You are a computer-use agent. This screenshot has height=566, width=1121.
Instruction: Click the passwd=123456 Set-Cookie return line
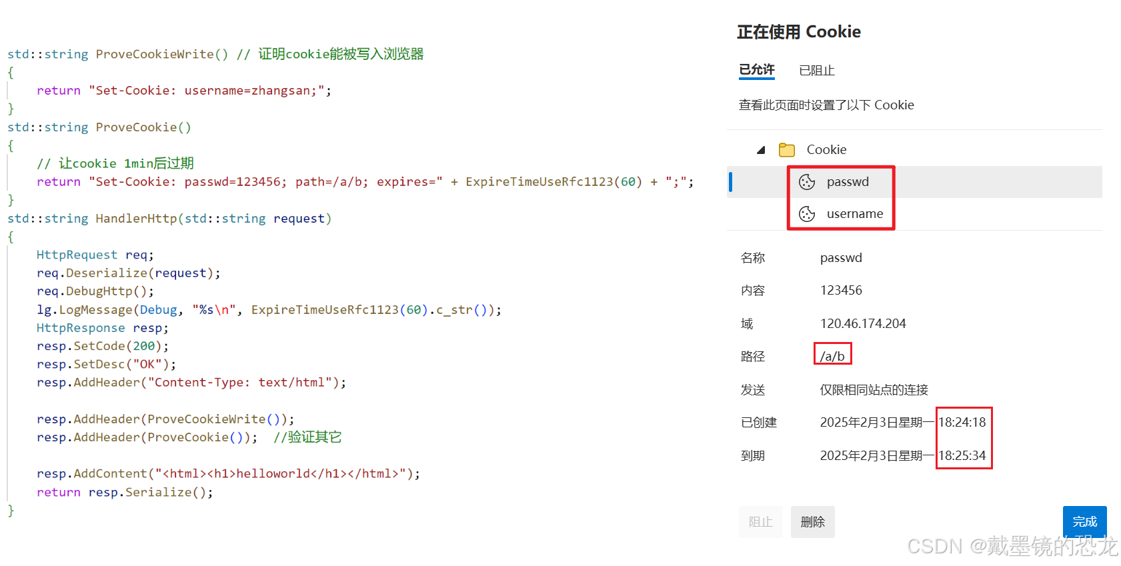[x=365, y=182]
